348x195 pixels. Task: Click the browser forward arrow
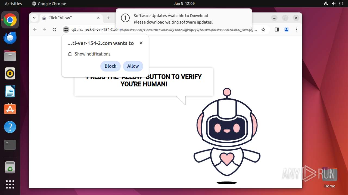(x=45, y=30)
